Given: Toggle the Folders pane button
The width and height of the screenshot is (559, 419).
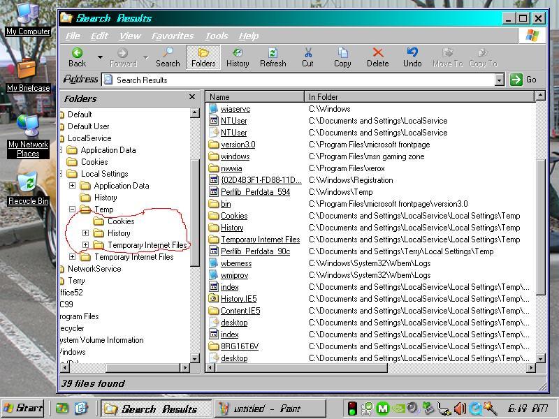Looking at the screenshot, I should click(203, 53).
